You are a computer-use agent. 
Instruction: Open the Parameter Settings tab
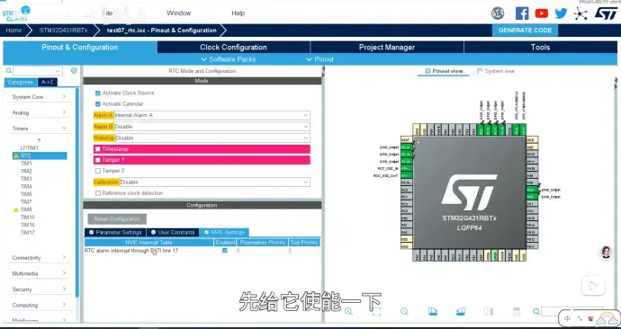[115, 232]
